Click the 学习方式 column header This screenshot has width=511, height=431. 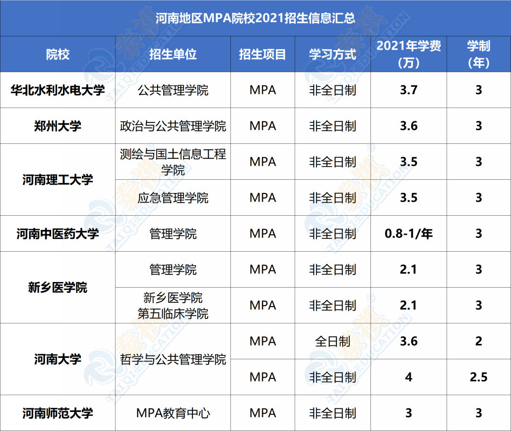(333, 54)
